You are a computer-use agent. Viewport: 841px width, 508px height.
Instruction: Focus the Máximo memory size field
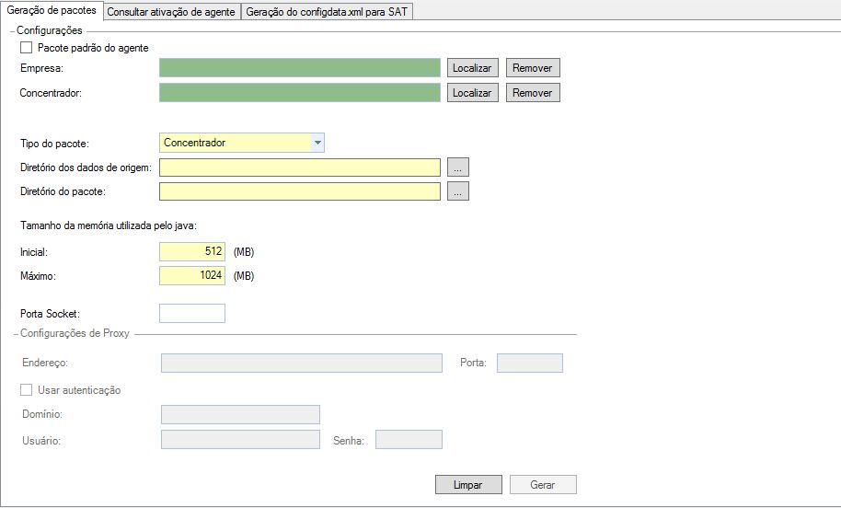[192, 276]
